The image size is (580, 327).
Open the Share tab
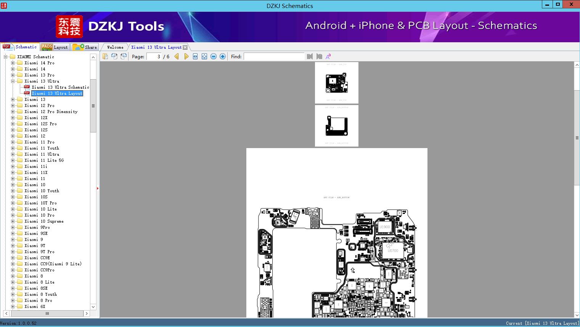click(x=85, y=47)
